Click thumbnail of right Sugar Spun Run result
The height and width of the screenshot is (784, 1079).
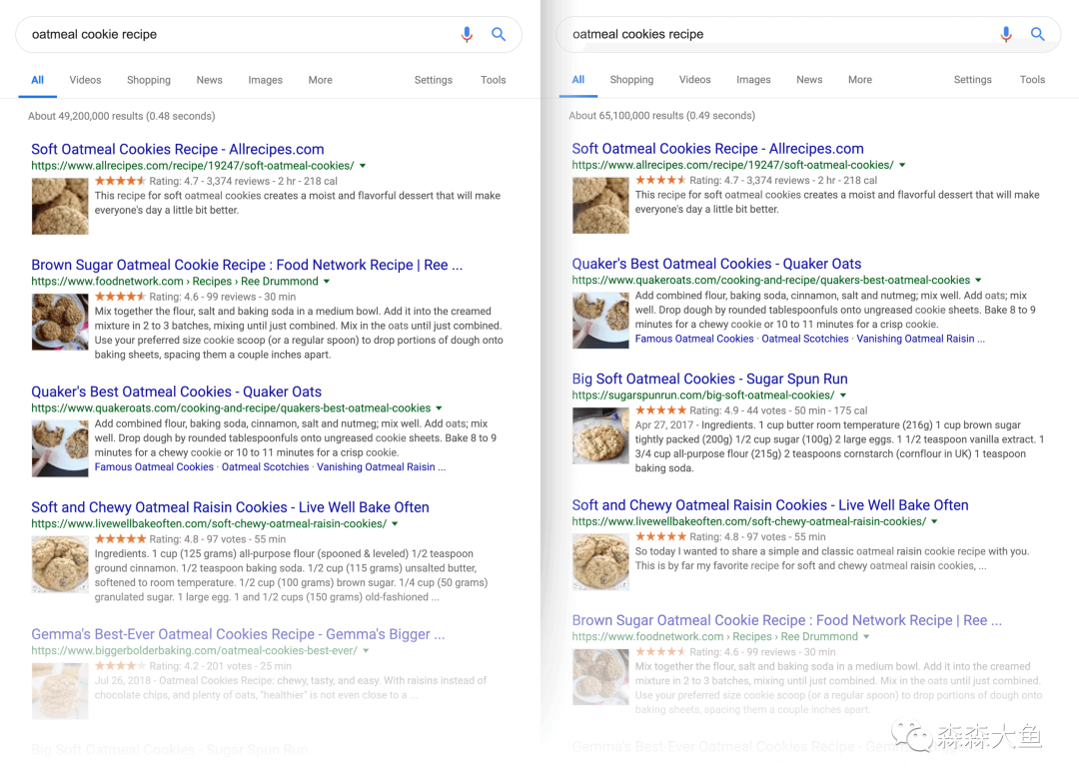(600, 435)
